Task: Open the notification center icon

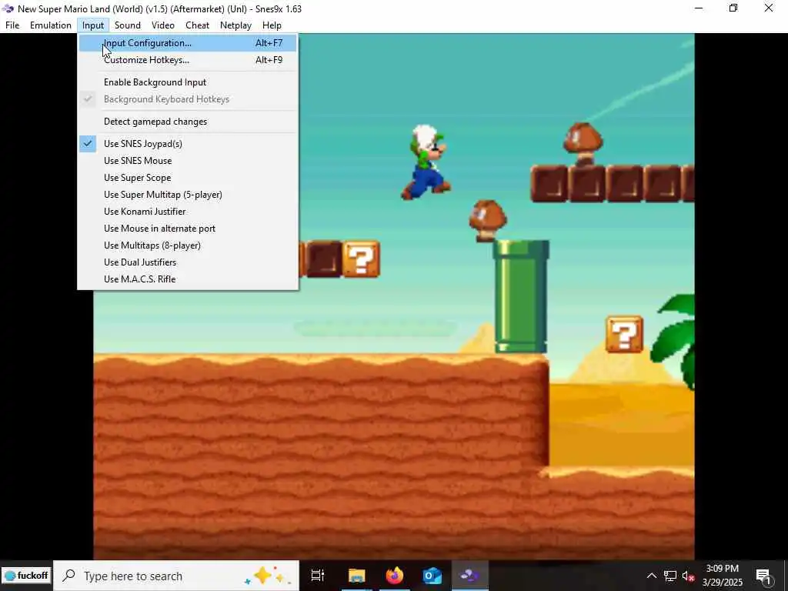Action: (x=763, y=576)
